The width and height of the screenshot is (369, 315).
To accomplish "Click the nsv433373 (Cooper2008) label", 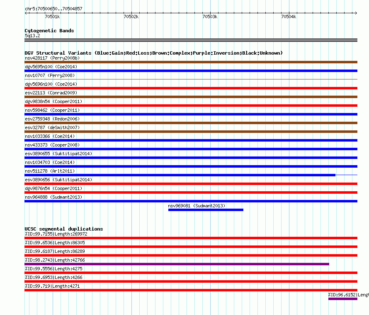I will (52, 145).
